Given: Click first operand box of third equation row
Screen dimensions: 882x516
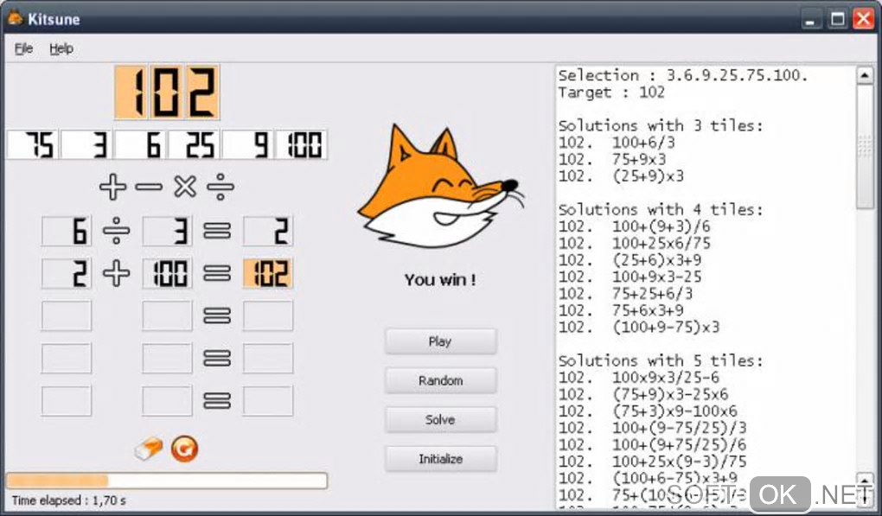Looking at the screenshot, I should point(67,315).
